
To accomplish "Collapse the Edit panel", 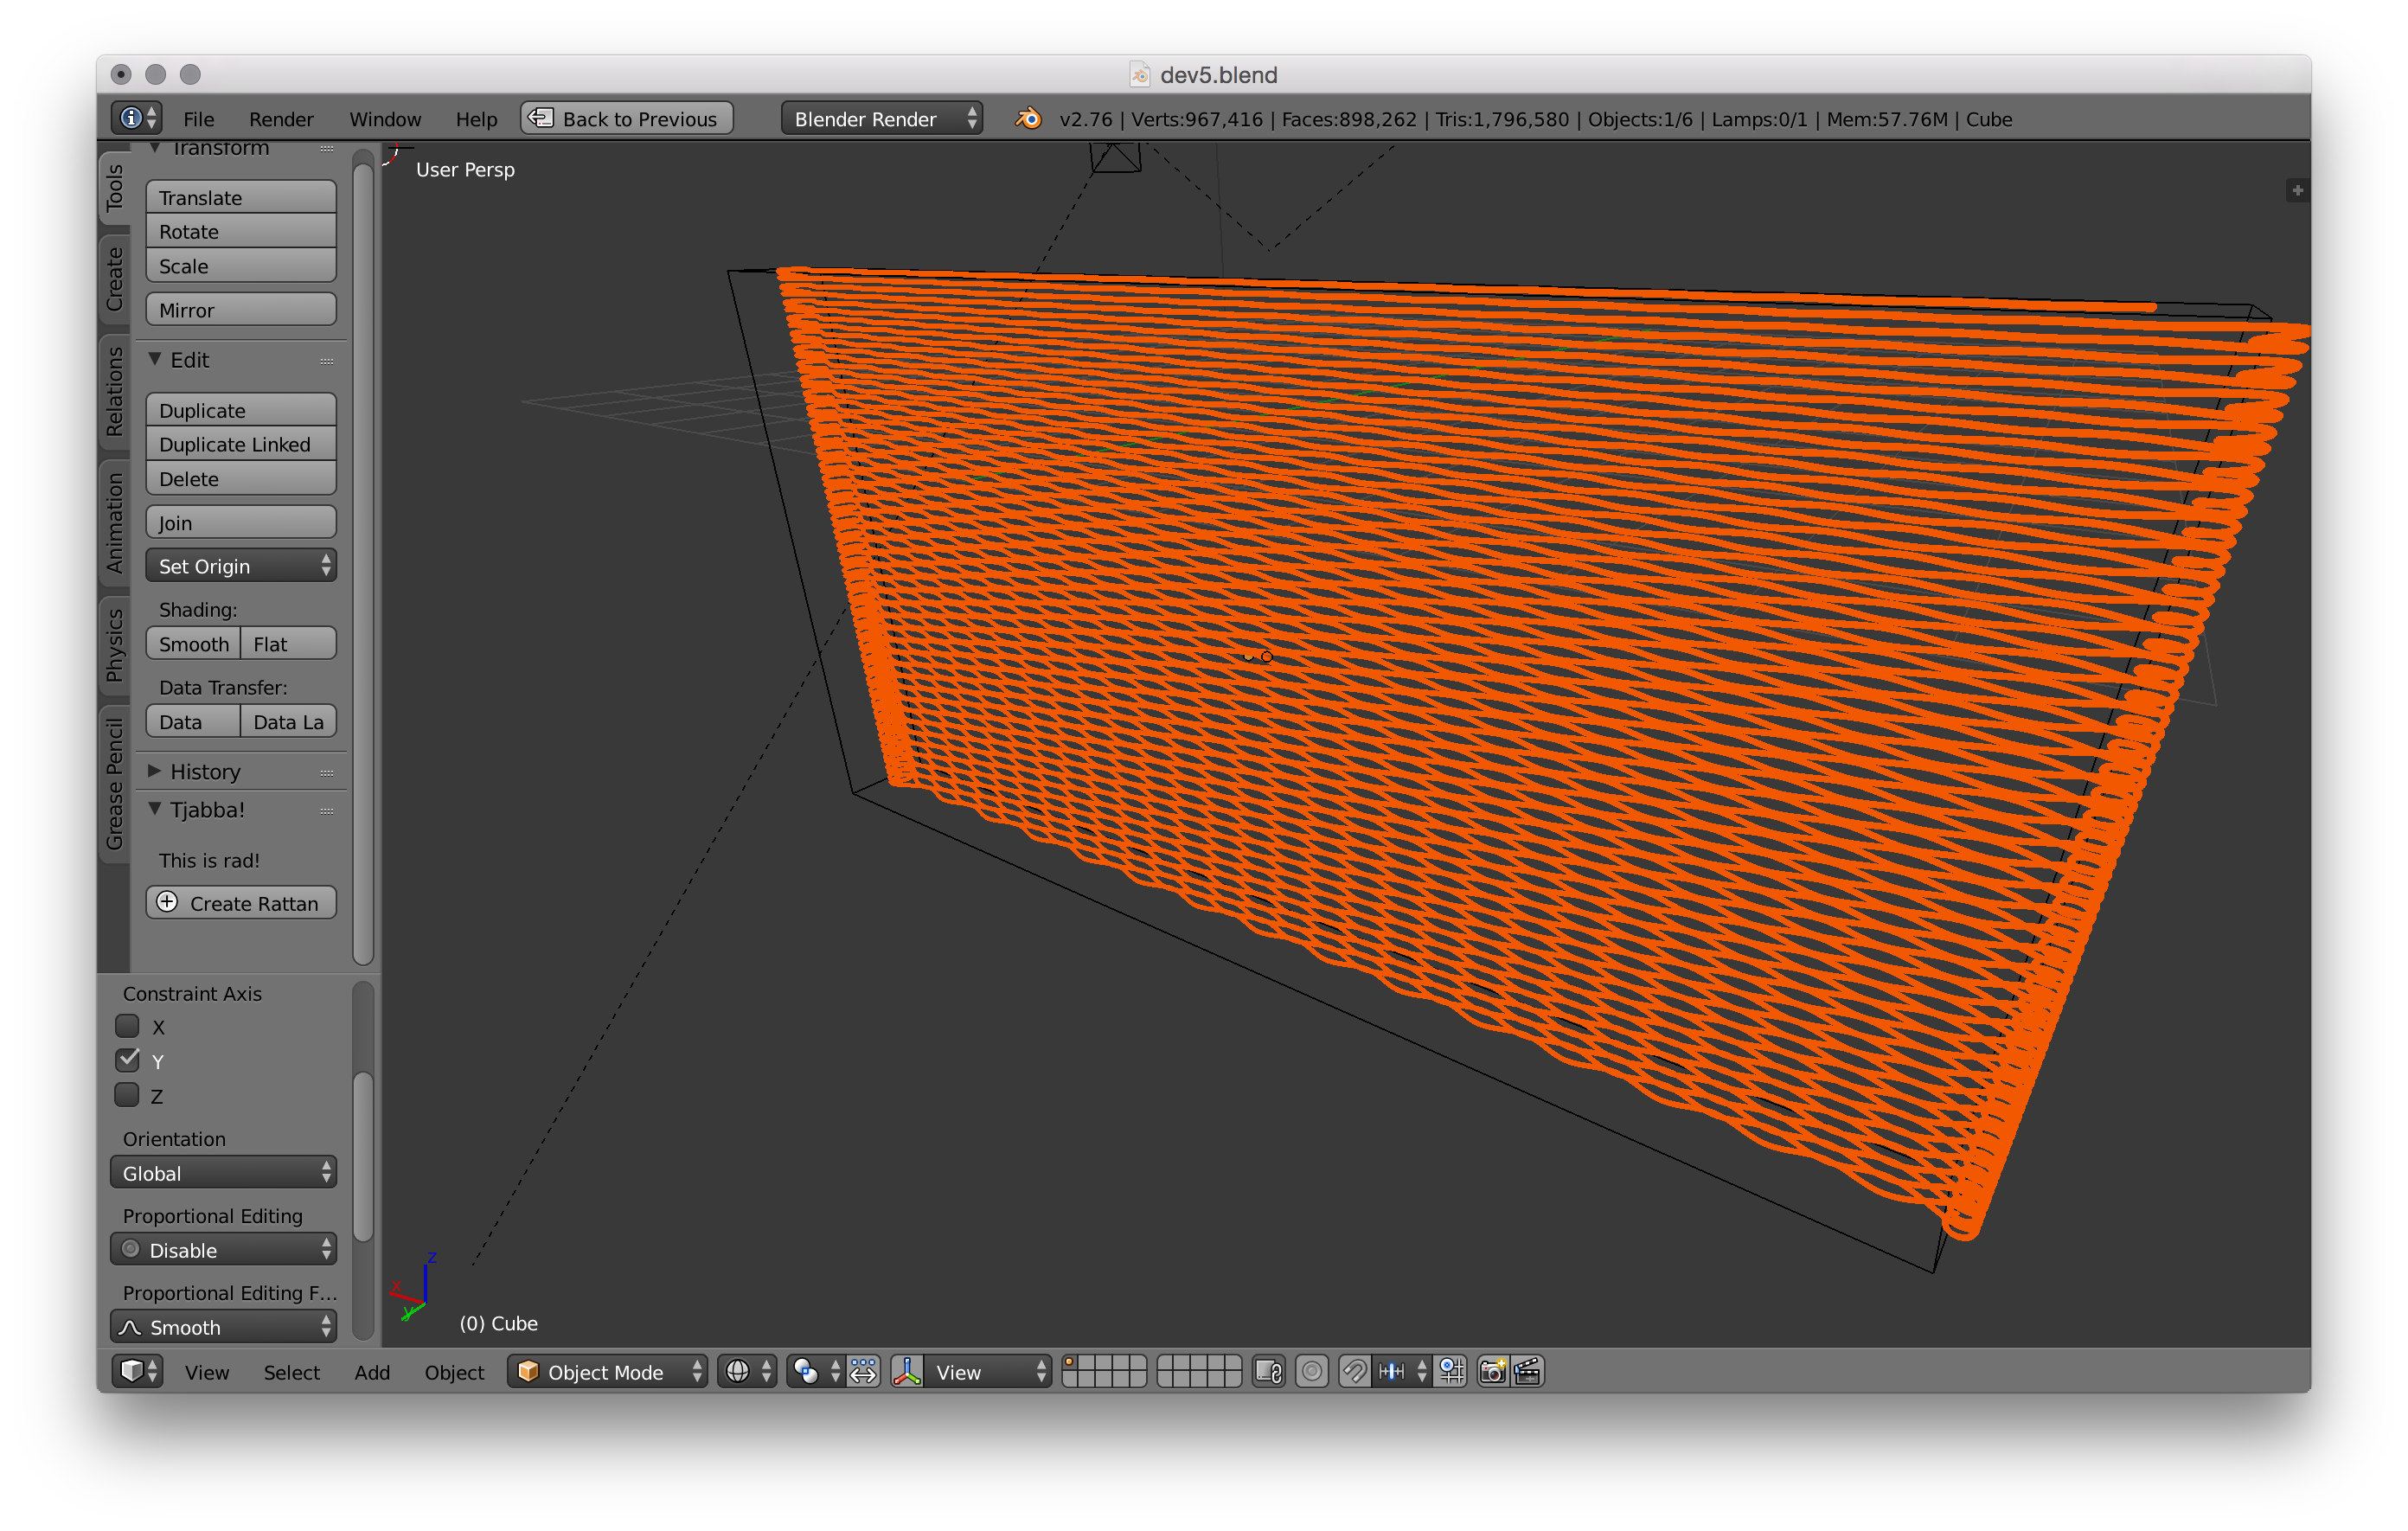I will point(155,359).
